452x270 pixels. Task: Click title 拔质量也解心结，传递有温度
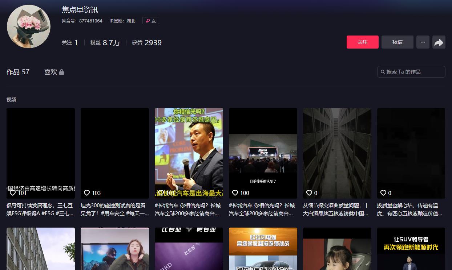[410, 209]
